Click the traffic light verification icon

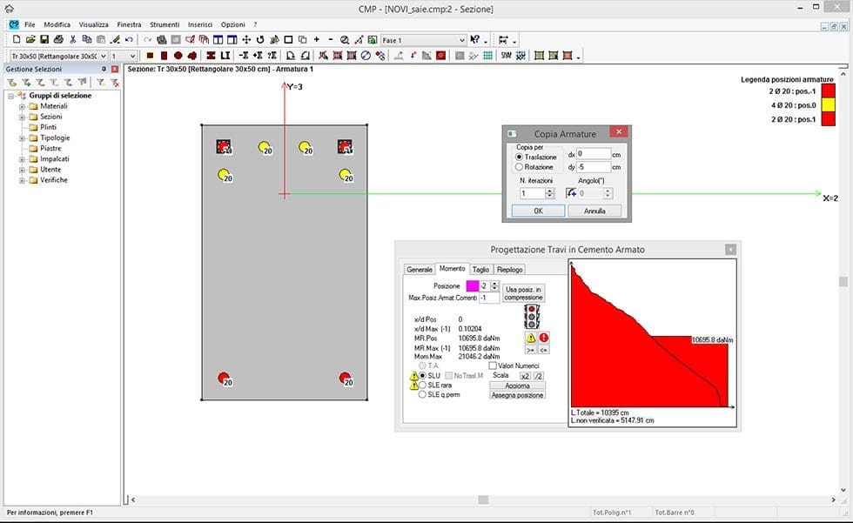[x=532, y=314]
